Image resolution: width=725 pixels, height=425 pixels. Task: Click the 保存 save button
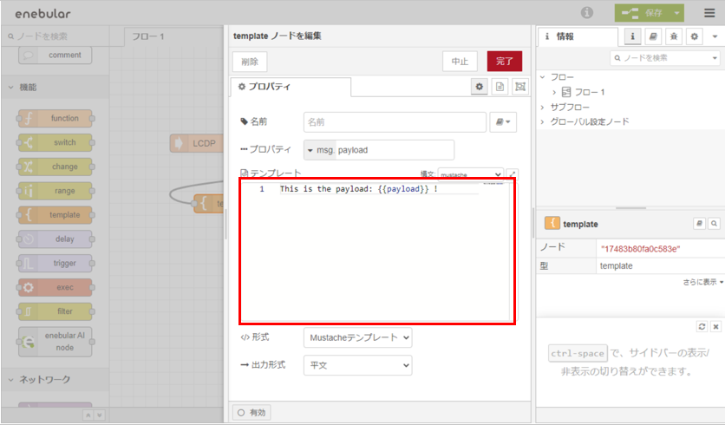click(x=643, y=13)
